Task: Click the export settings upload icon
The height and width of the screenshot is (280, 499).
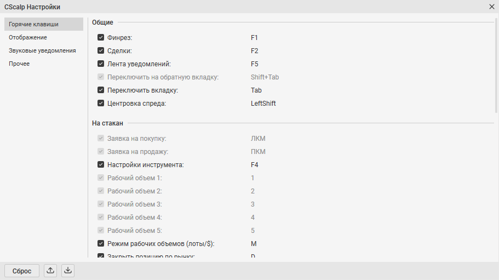Action: [50, 271]
